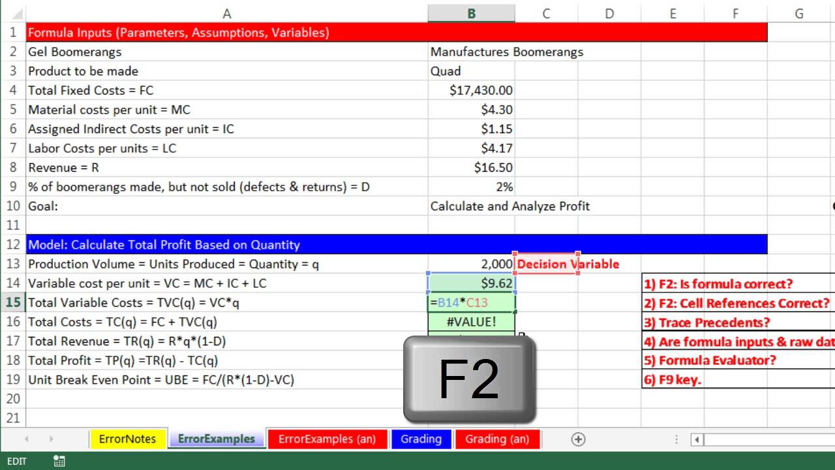Click cell with $17,430.00 fixed costs
The width and height of the screenshot is (835, 470).
coord(471,90)
